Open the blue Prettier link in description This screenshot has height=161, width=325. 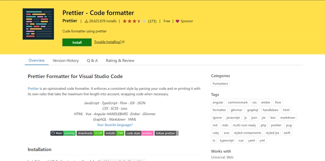[x=33, y=89]
